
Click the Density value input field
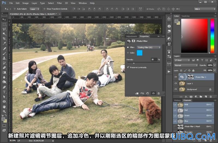(154, 59)
